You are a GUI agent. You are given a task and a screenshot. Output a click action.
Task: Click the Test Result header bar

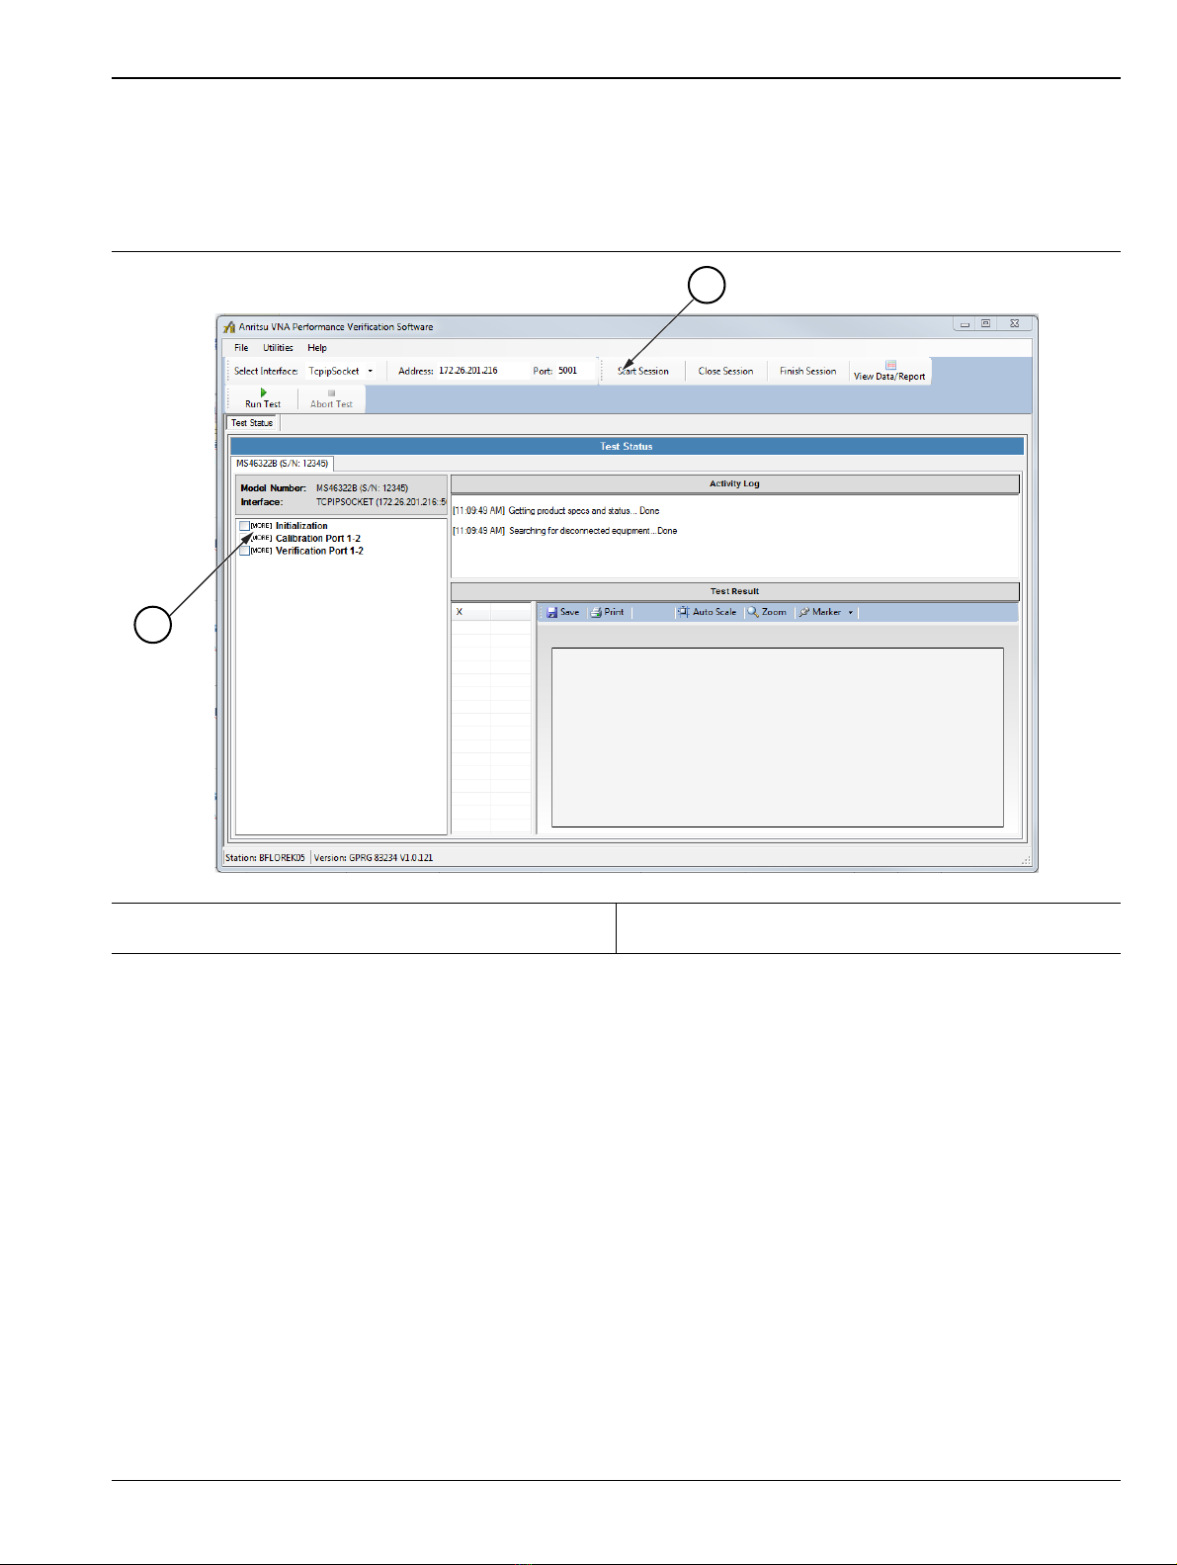coord(735,591)
